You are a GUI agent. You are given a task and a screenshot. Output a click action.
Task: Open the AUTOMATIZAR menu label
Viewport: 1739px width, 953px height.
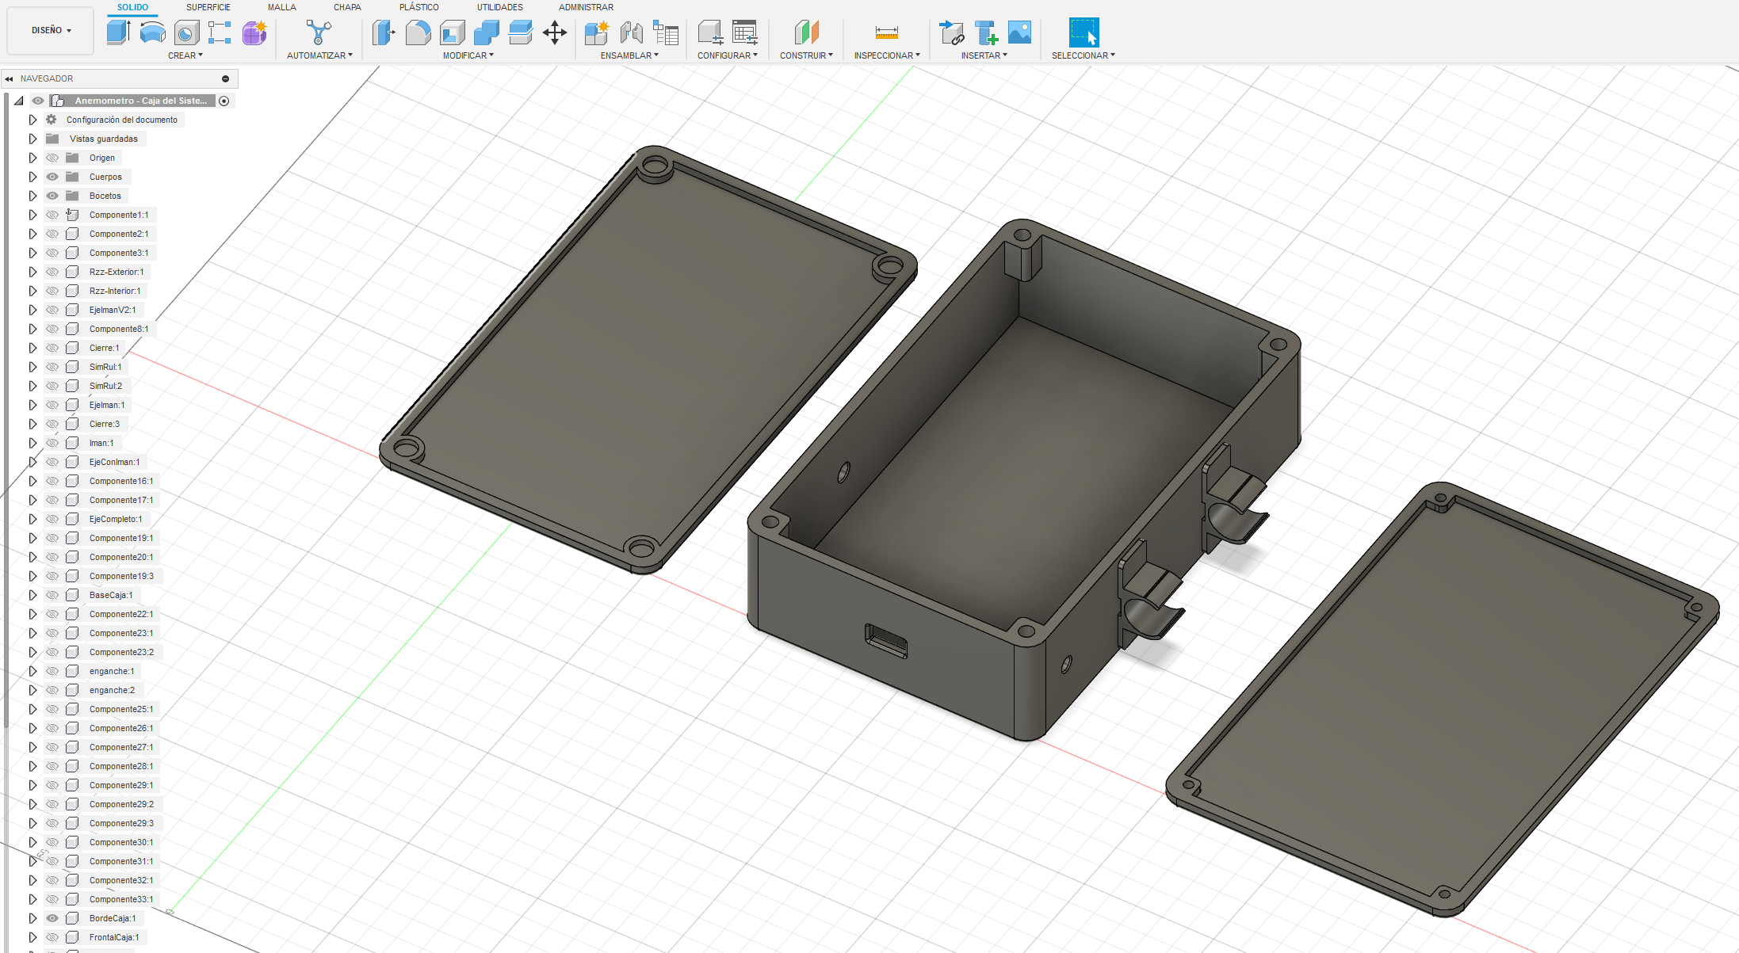319,55
